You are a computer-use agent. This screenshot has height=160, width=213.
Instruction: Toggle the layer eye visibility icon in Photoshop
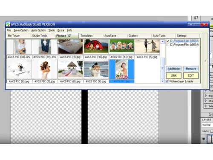point(204,139)
